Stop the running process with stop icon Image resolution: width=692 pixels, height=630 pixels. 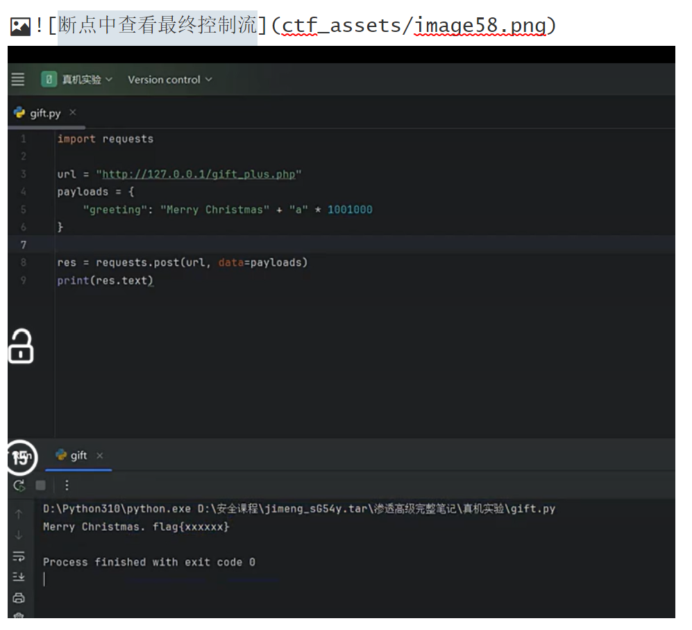click(x=40, y=486)
